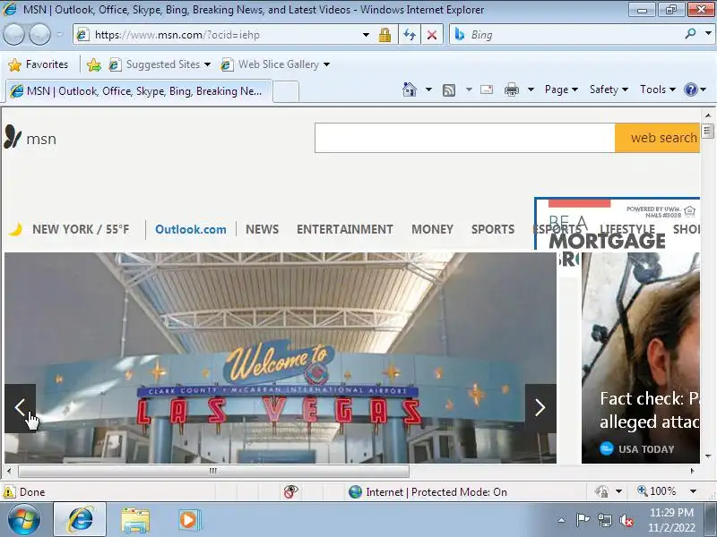This screenshot has height=537, width=717.
Task: Click the horizontal scrollbar thumb
Action: click(x=213, y=471)
